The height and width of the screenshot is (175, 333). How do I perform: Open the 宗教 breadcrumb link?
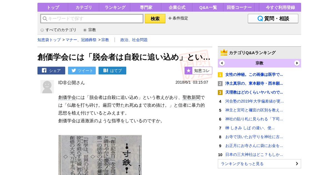[105, 40]
